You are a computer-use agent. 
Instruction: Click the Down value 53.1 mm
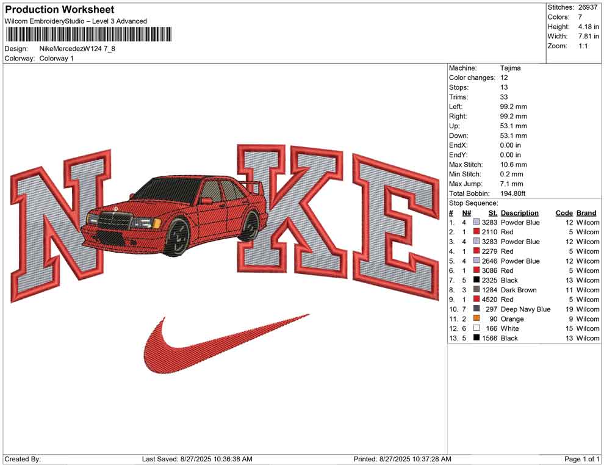click(514, 135)
